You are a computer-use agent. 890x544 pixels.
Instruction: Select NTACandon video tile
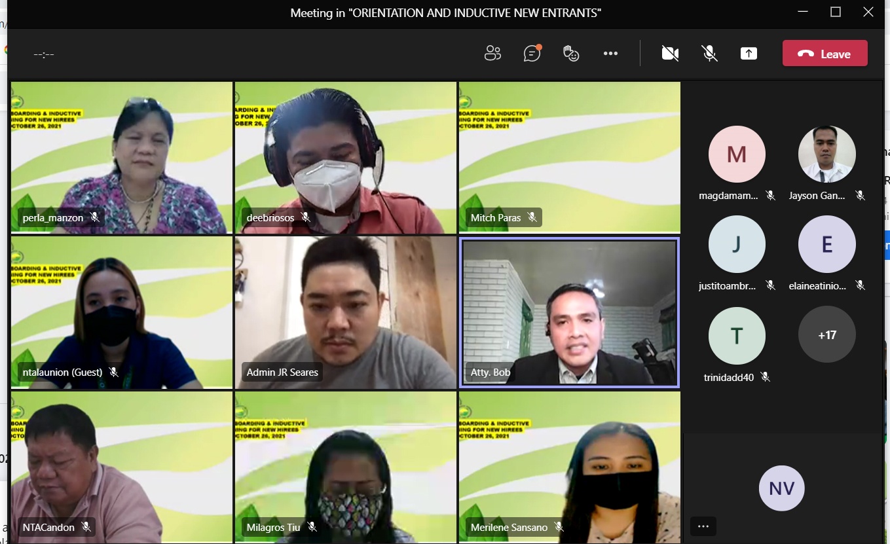click(x=122, y=467)
